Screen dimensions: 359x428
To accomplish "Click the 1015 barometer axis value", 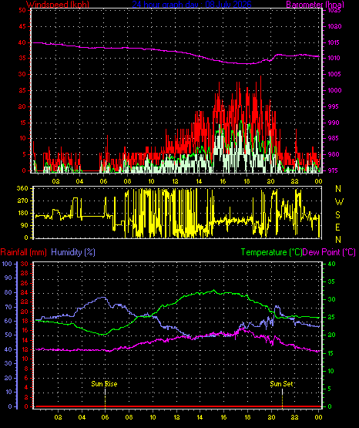I will tap(334, 42).
